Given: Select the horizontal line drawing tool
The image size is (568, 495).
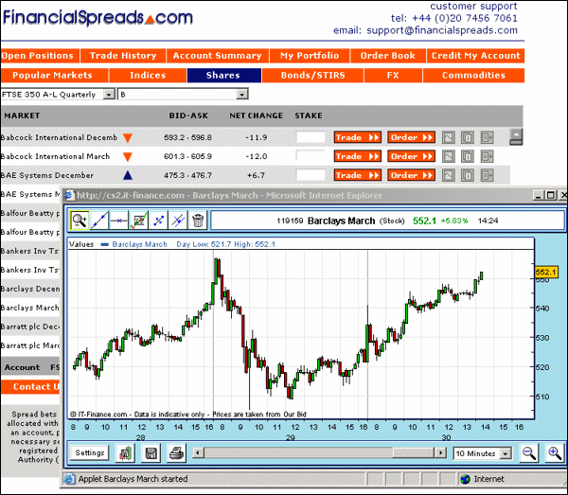Looking at the screenshot, I should (x=119, y=220).
